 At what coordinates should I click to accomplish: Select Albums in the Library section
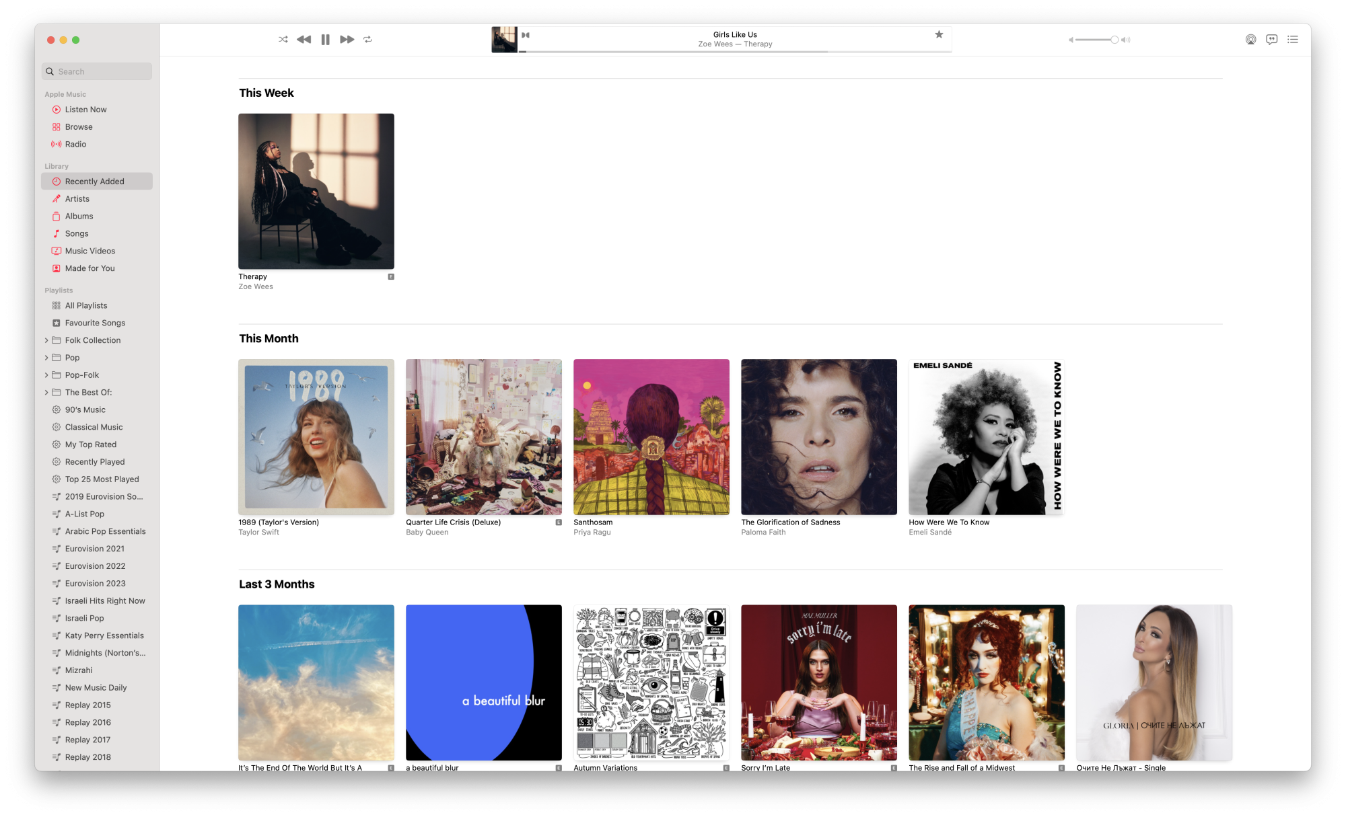click(79, 217)
